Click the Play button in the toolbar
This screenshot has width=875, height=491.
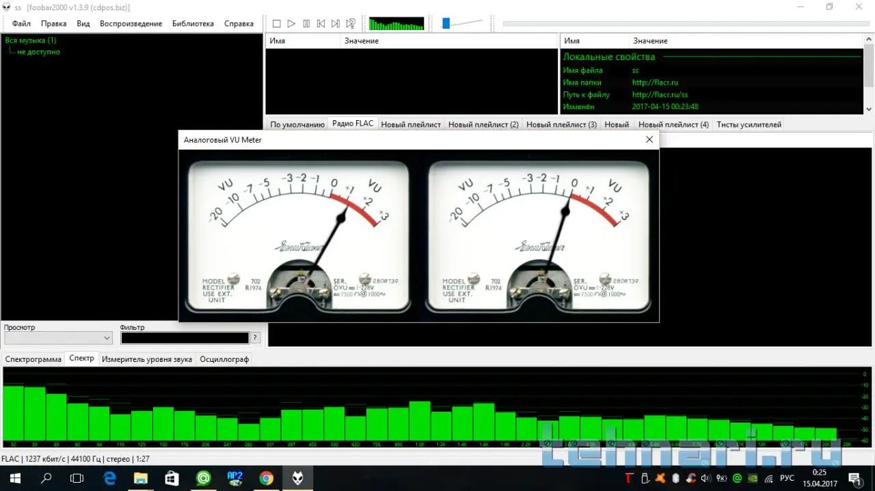pos(291,24)
